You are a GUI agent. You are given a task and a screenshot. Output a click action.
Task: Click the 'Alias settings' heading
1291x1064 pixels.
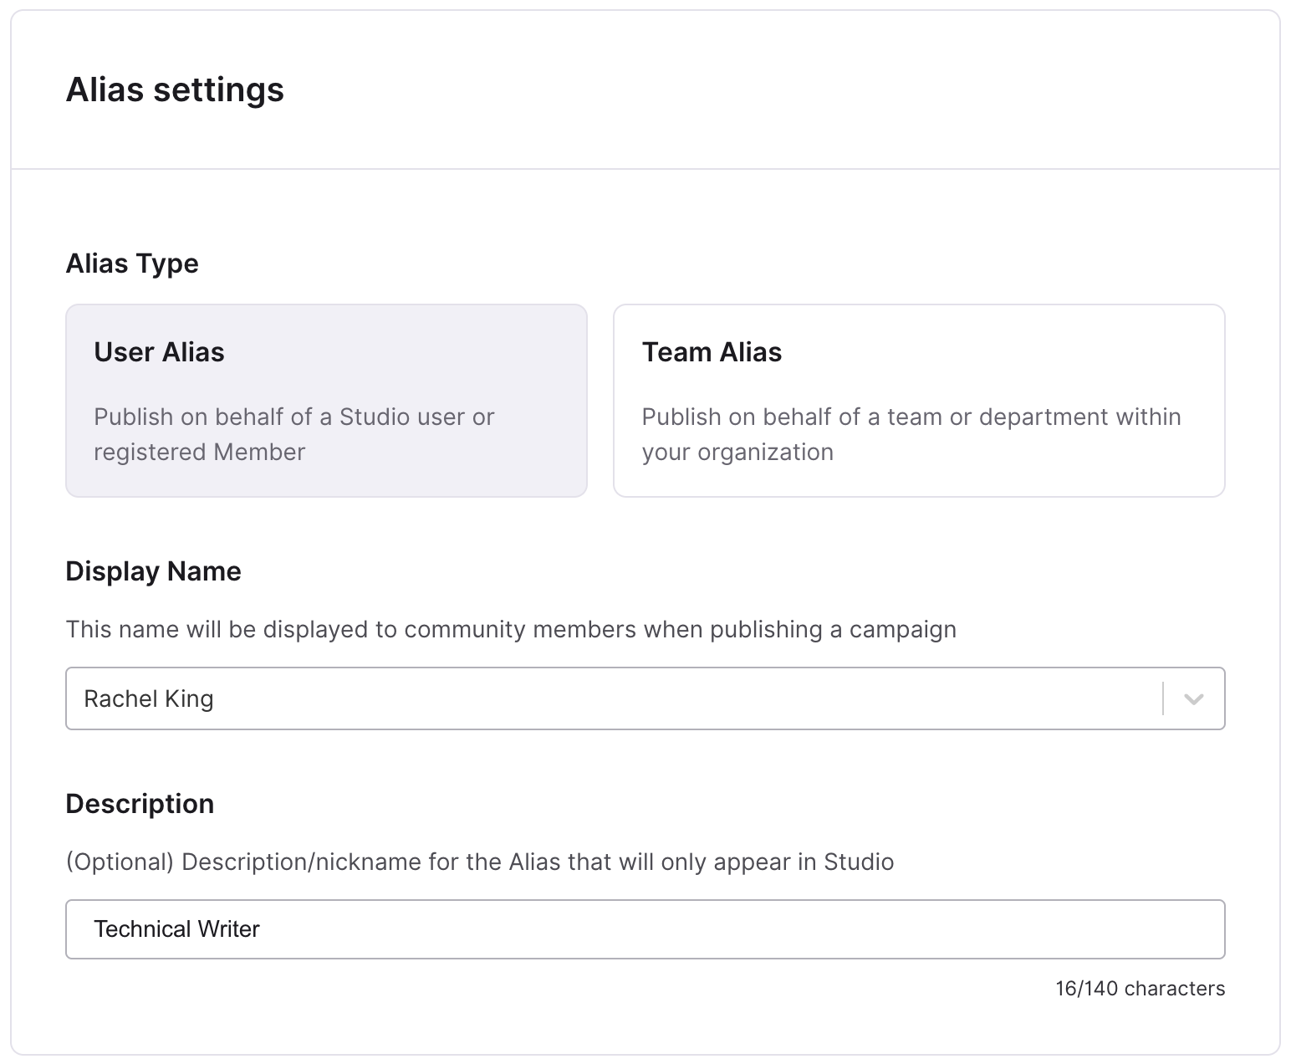point(175,90)
